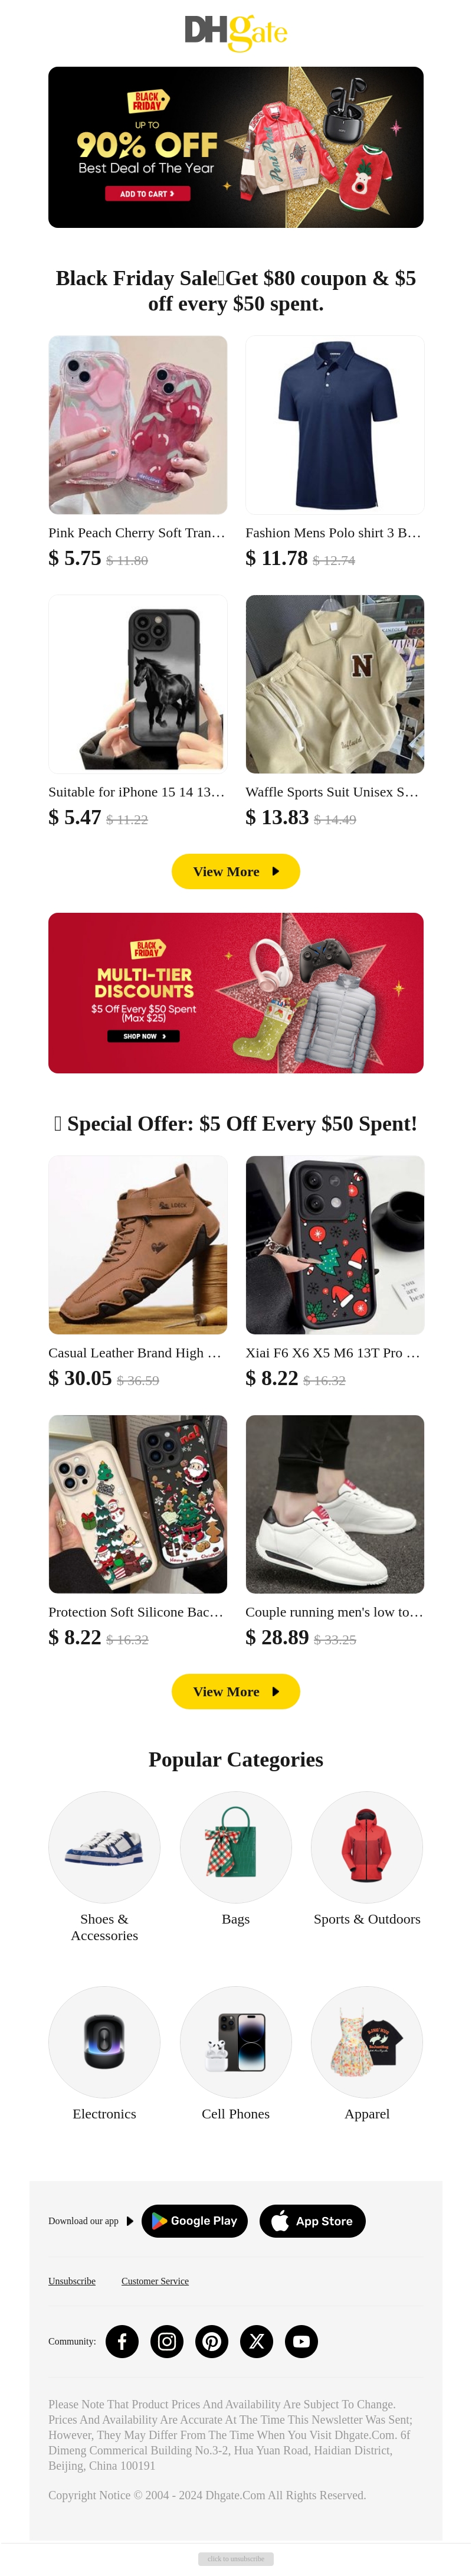Open the Pinterest community icon

212,2341
